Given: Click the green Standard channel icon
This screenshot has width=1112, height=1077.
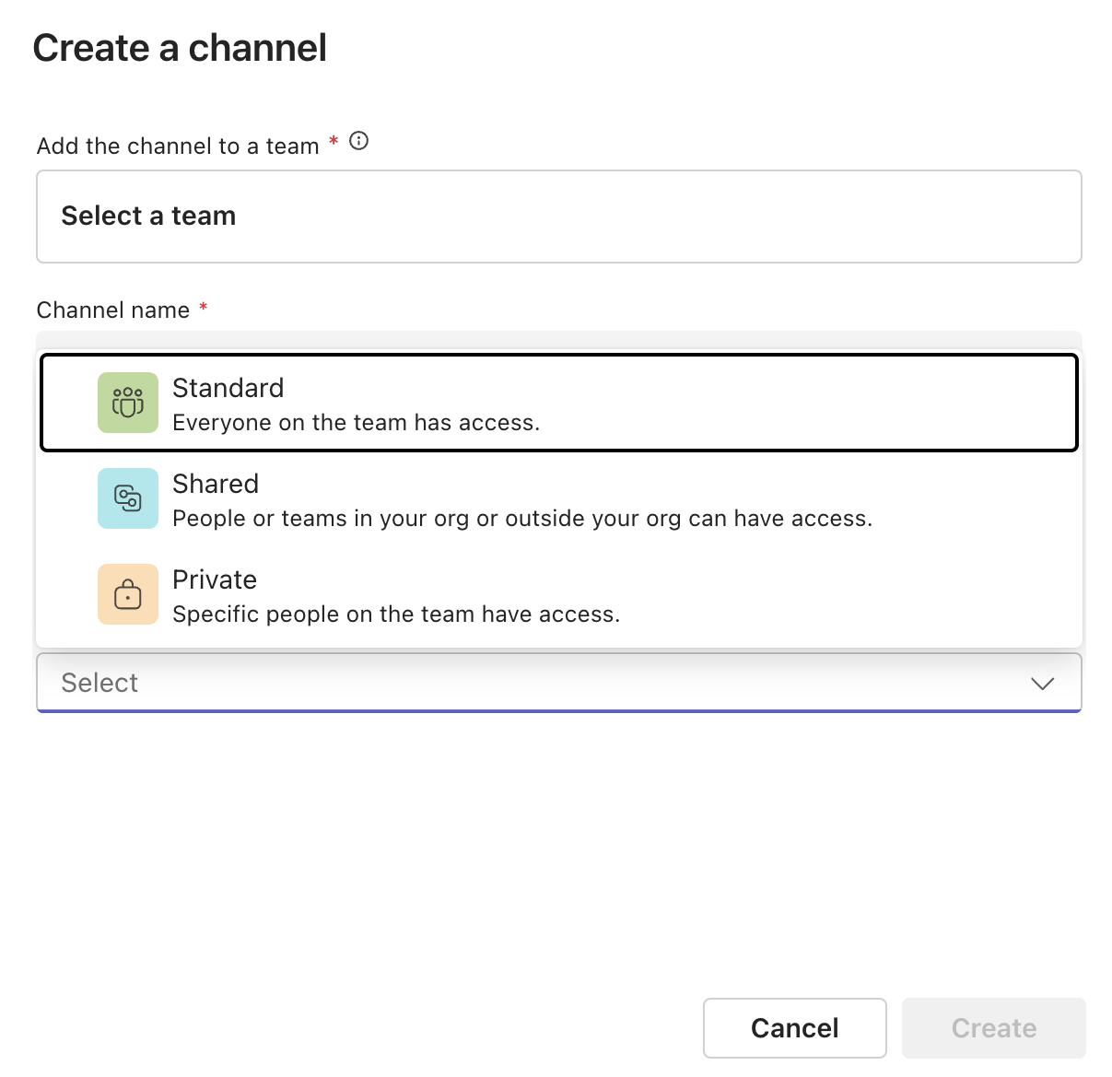Looking at the screenshot, I should [x=128, y=403].
